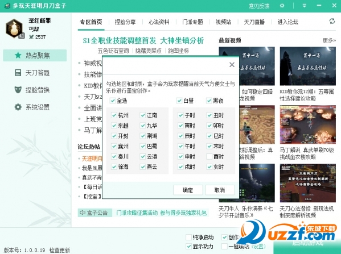Check the empty 酉时 checkbox
The width and height of the screenshot is (341, 254).
[x=209, y=156]
